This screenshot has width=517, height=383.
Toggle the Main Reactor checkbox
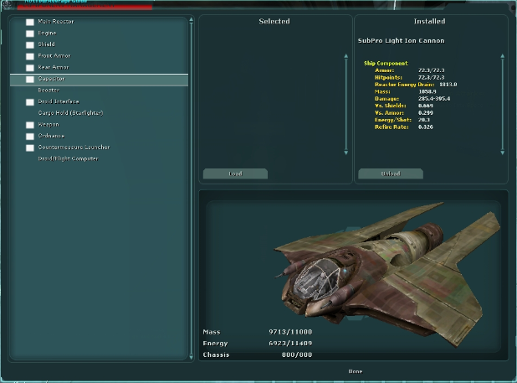coord(30,22)
